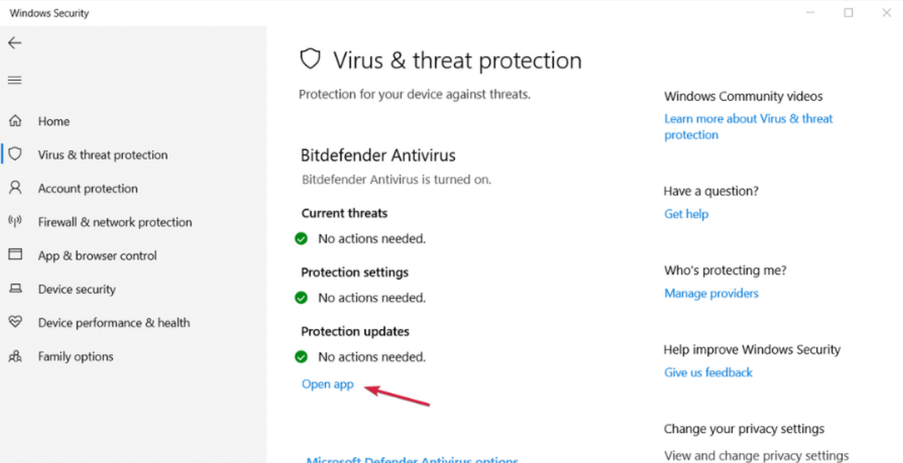Click the Current threats green status checkmark

coord(301,238)
